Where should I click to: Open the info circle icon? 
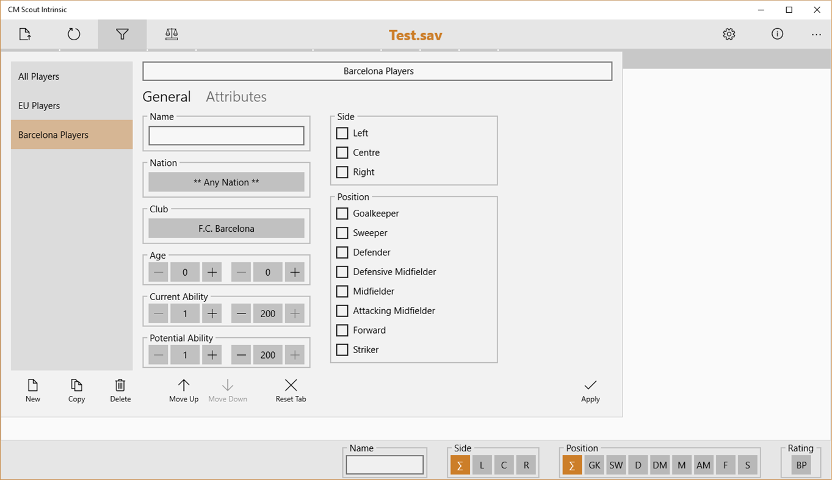[777, 34]
